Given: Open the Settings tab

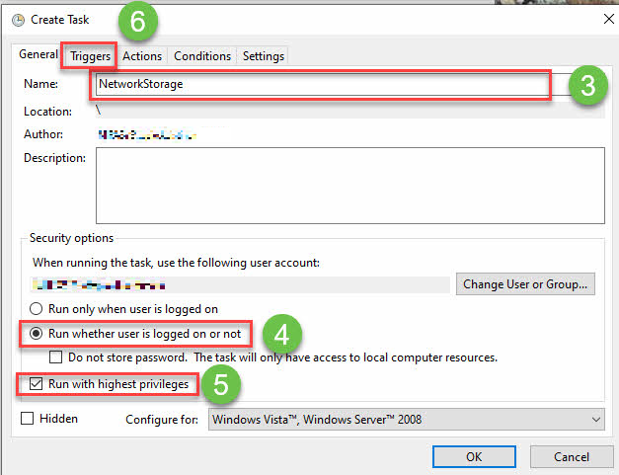Looking at the screenshot, I should [x=264, y=56].
